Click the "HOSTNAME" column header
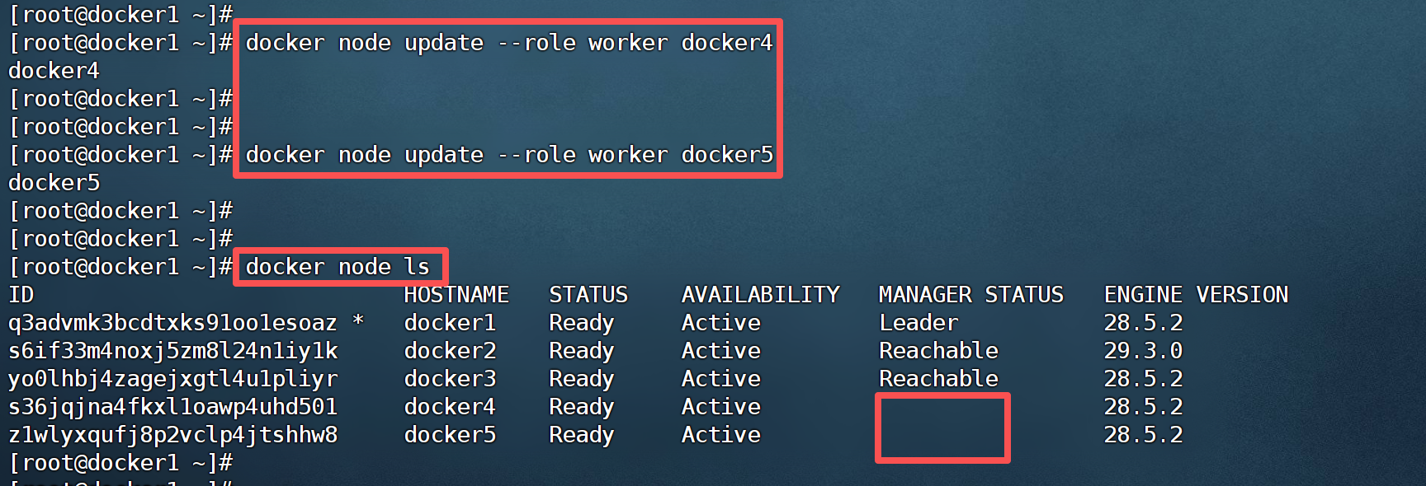The image size is (1426, 486). pyautogui.click(x=456, y=295)
